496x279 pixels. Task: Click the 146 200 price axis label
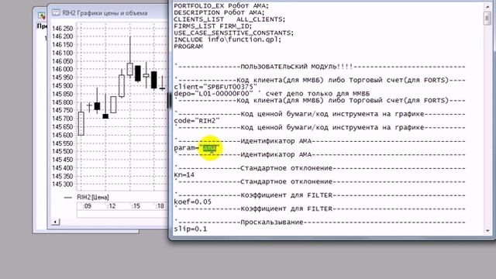[x=62, y=36]
